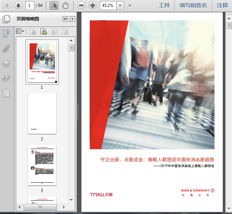Click document vertical scrollbar handle
The width and height of the screenshot is (232, 214).
point(229,25)
